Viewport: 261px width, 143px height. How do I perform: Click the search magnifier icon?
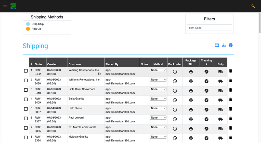point(253,6)
